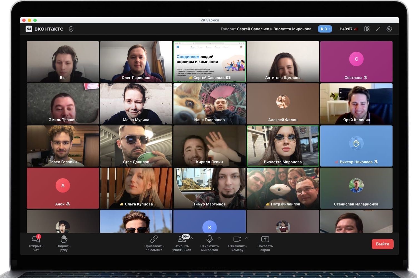This screenshot has width=417, height=278.
Task: Open call settings gear icon
Action: 389,29
